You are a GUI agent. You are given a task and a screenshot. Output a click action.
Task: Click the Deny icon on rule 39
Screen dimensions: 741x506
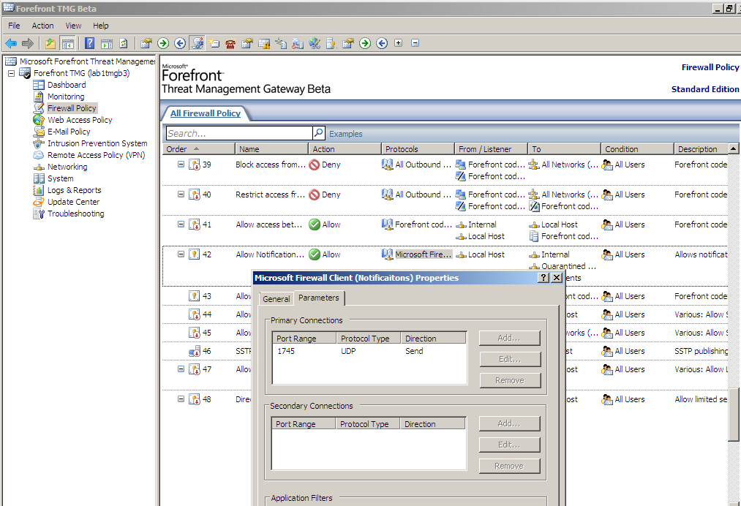[315, 165]
